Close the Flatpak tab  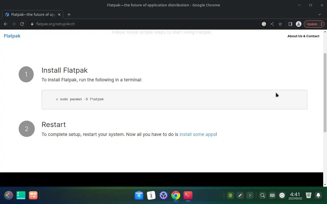[x=59, y=15]
